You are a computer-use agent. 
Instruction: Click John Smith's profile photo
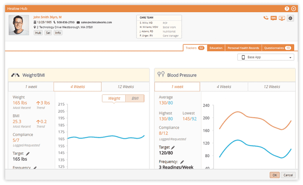pos(19,25)
